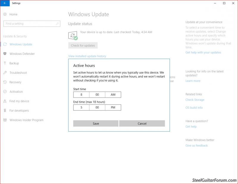This screenshot has width=238, height=184.
Task: Click Get help under Have a question
Action: pos(191,127)
